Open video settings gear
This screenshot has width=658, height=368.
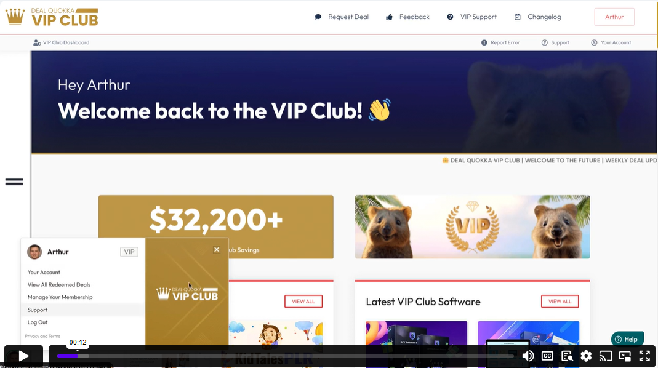click(586, 356)
